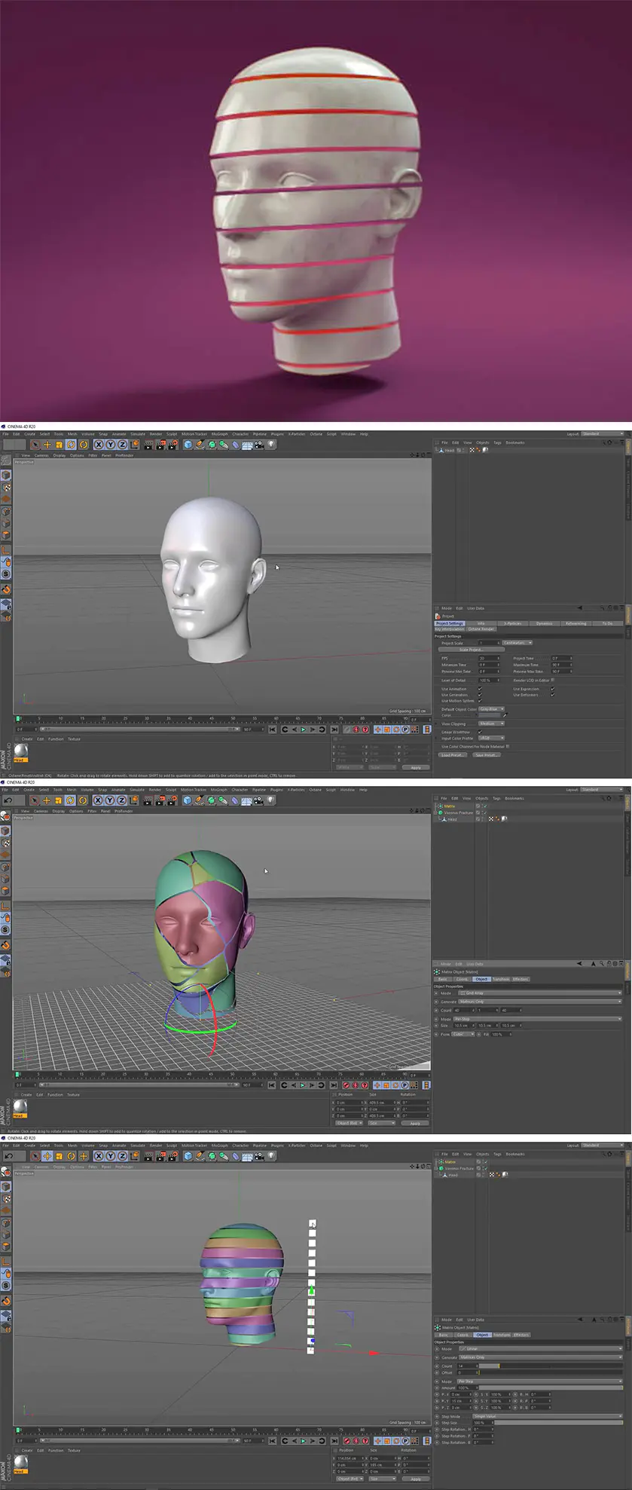Click the Save Preset... button

tap(486, 754)
